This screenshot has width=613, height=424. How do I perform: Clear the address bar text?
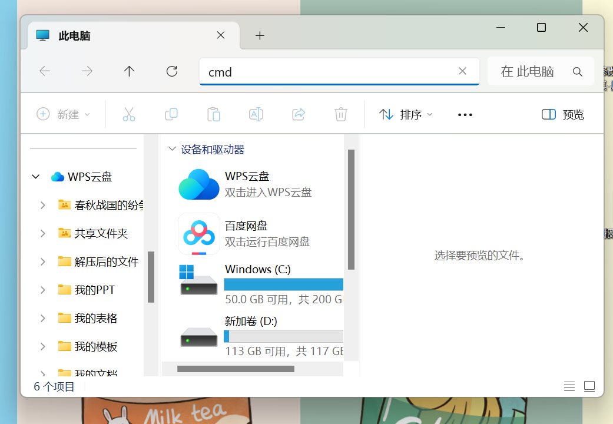pyautogui.click(x=462, y=71)
